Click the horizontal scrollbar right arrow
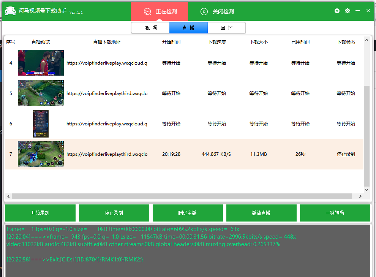This screenshot has height=277, width=376. tap(360, 196)
